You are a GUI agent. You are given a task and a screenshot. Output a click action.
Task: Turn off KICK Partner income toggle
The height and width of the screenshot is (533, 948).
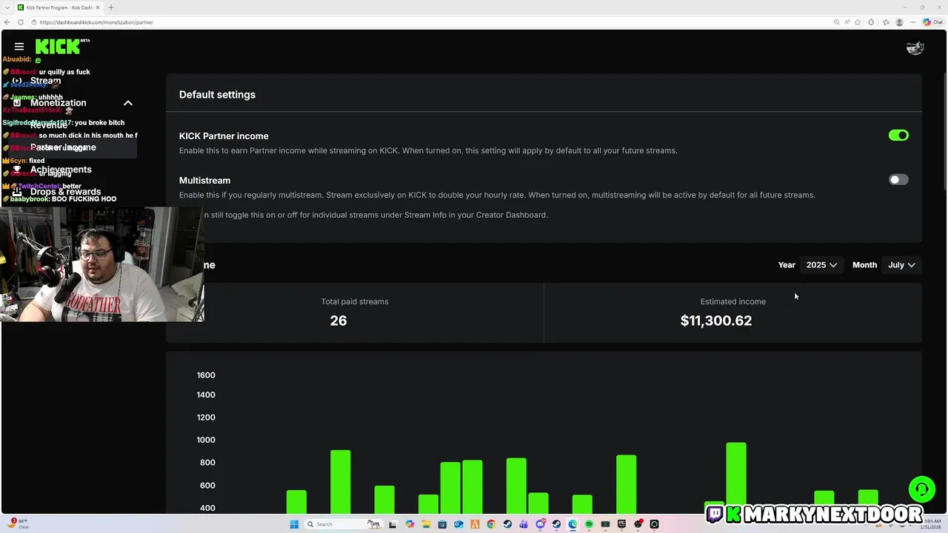(x=898, y=135)
